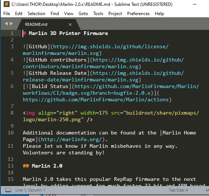
Task: Minimize the Sublime Text window
Action: click(195, 4)
